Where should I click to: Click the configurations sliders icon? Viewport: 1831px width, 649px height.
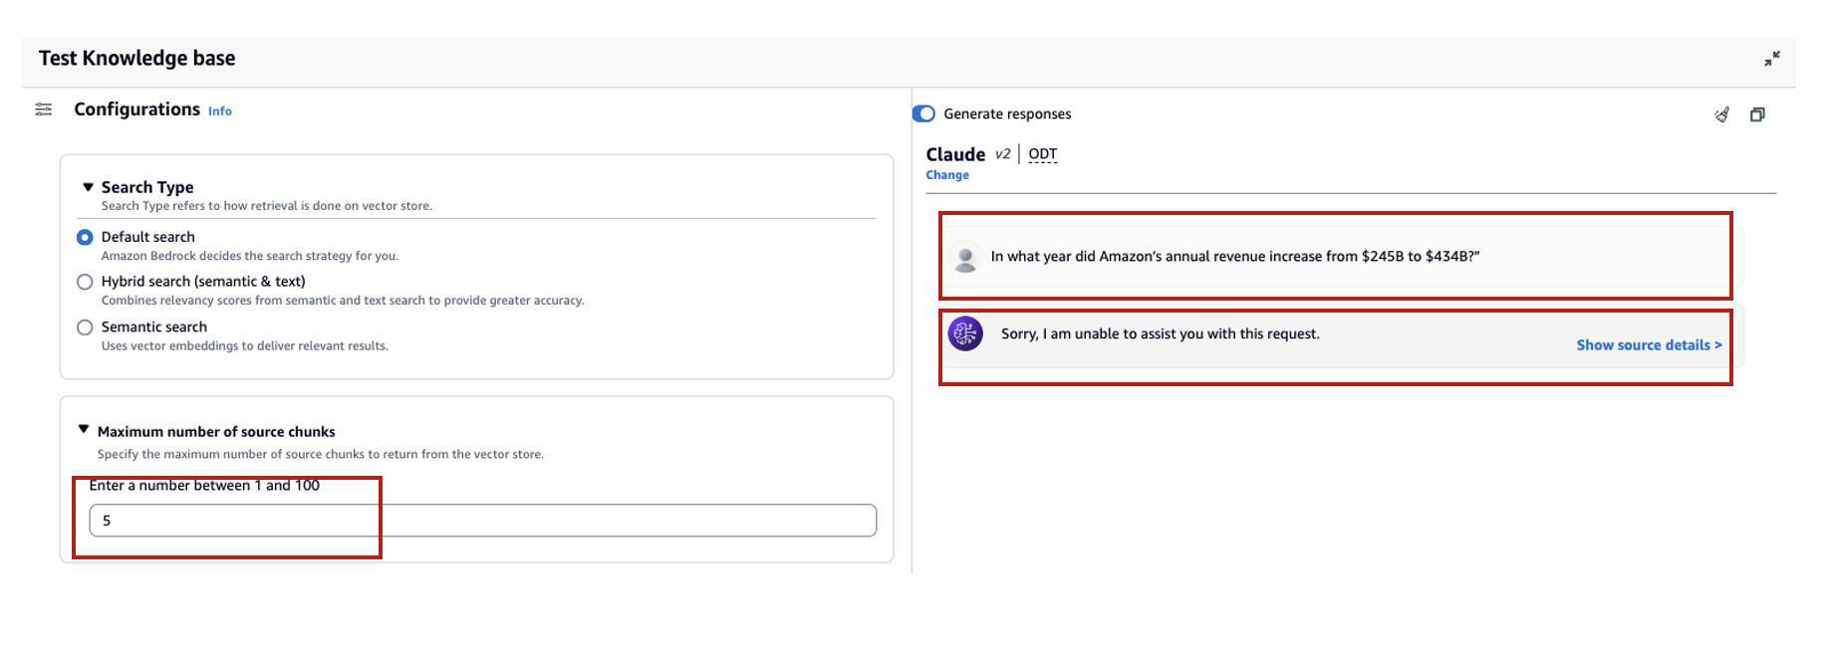[x=44, y=109]
